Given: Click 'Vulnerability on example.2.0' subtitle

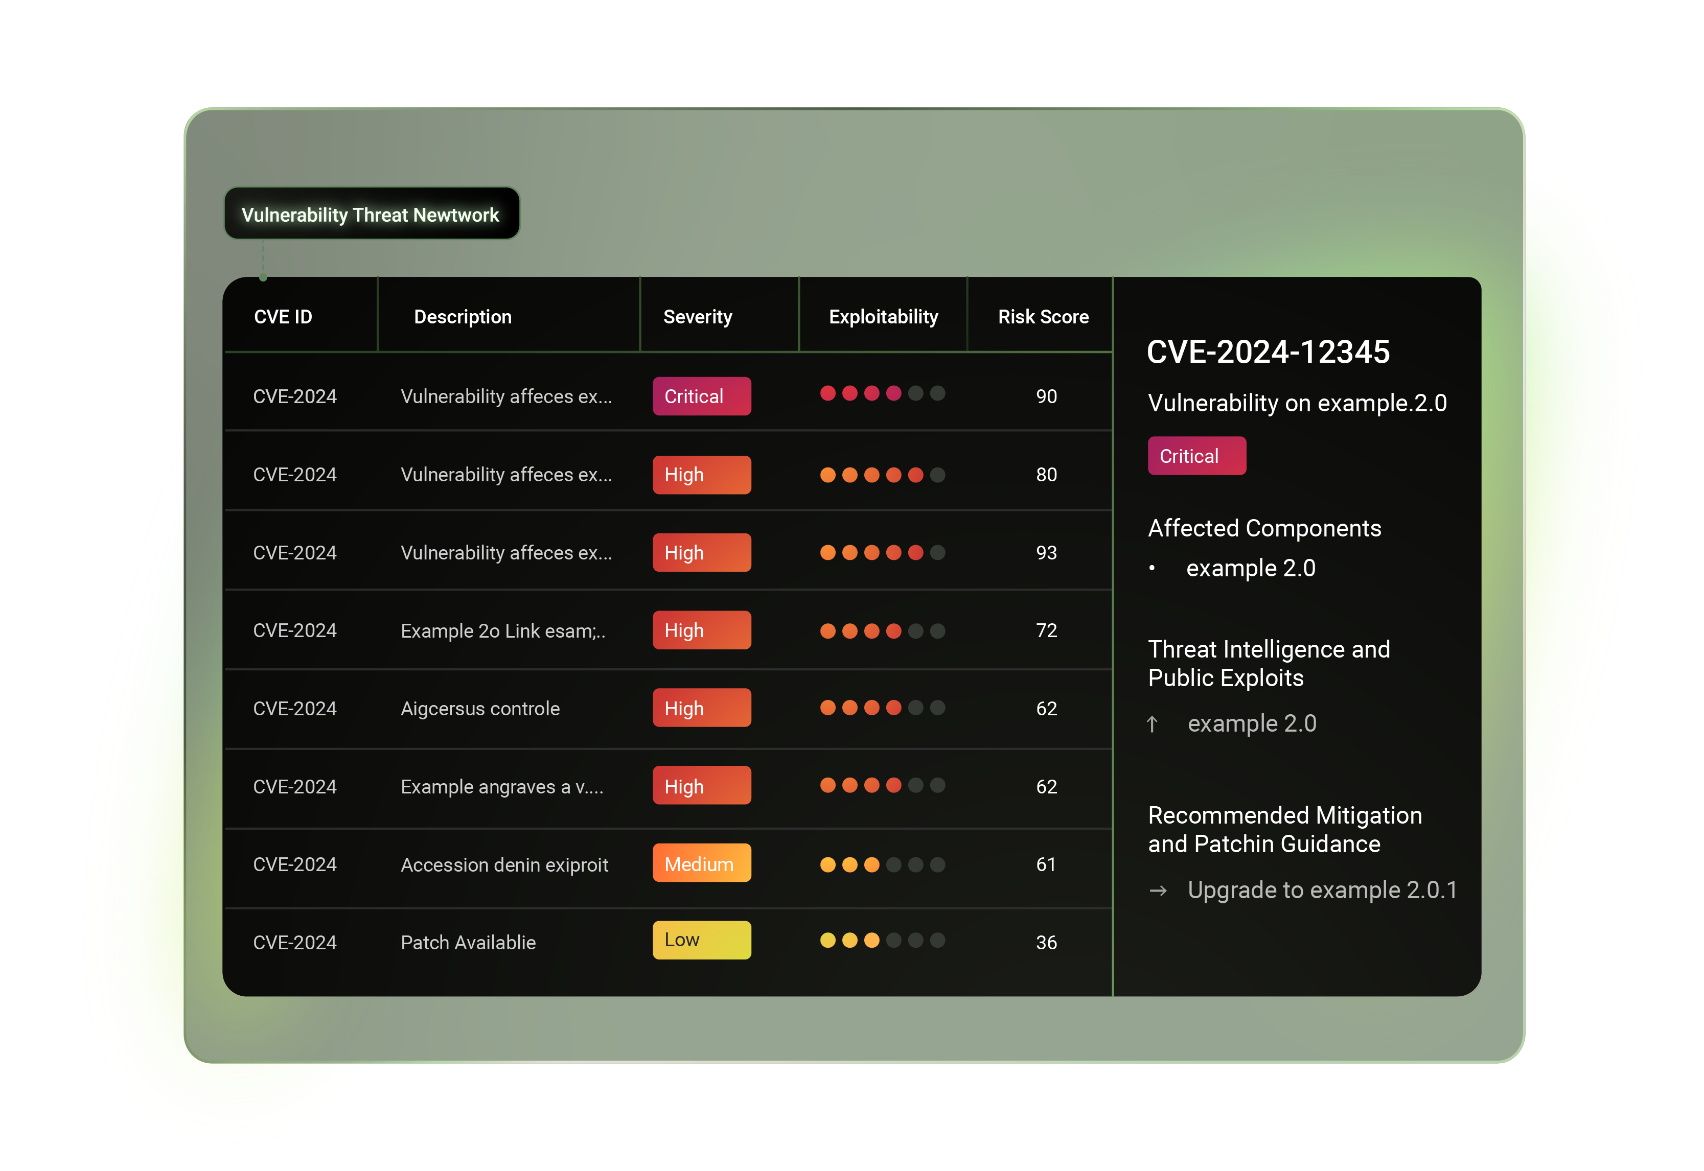Looking at the screenshot, I should click(1298, 403).
